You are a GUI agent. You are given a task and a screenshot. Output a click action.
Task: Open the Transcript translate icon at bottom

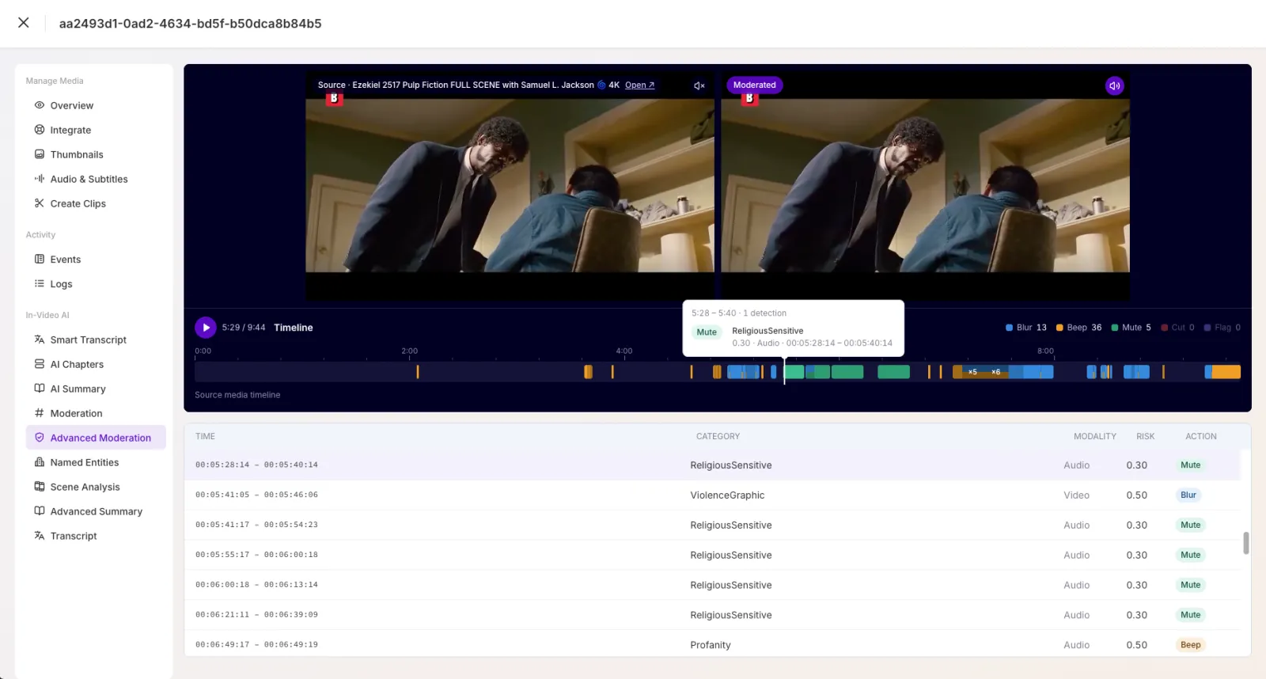pyautogui.click(x=40, y=536)
